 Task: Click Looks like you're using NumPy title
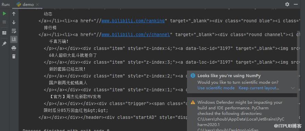[x=229, y=76]
